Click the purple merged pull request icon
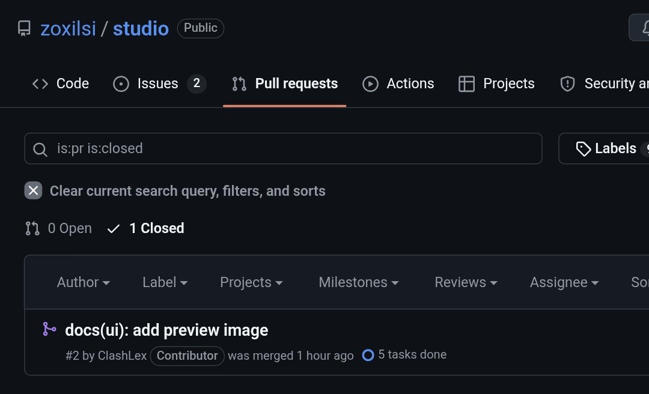The width and height of the screenshot is (649, 394). 49,329
